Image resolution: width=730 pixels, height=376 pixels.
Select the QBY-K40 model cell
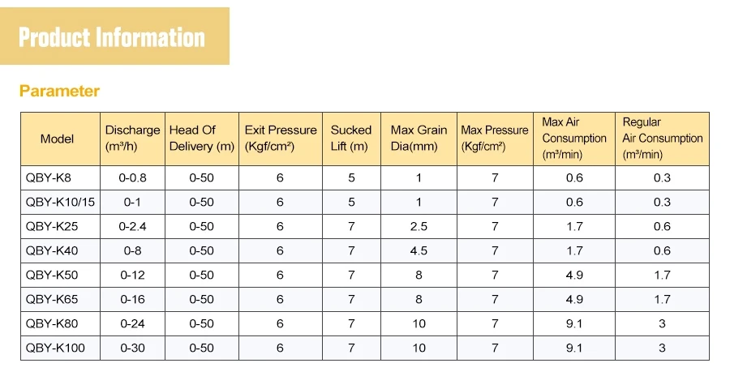[x=60, y=250]
